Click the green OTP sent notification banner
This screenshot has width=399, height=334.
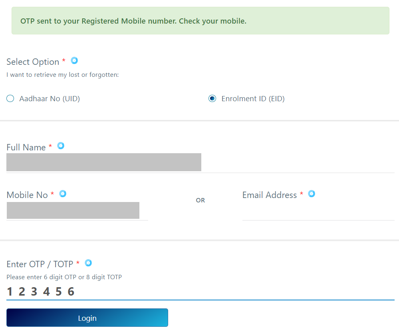(200, 21)
